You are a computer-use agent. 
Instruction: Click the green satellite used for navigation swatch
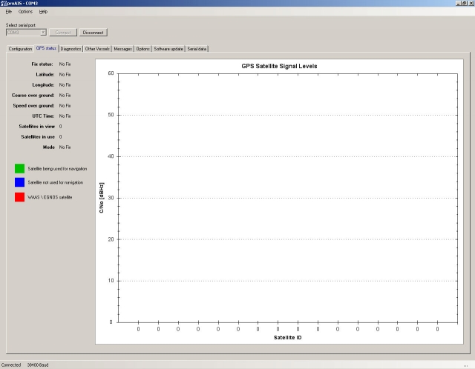[19, 168]
